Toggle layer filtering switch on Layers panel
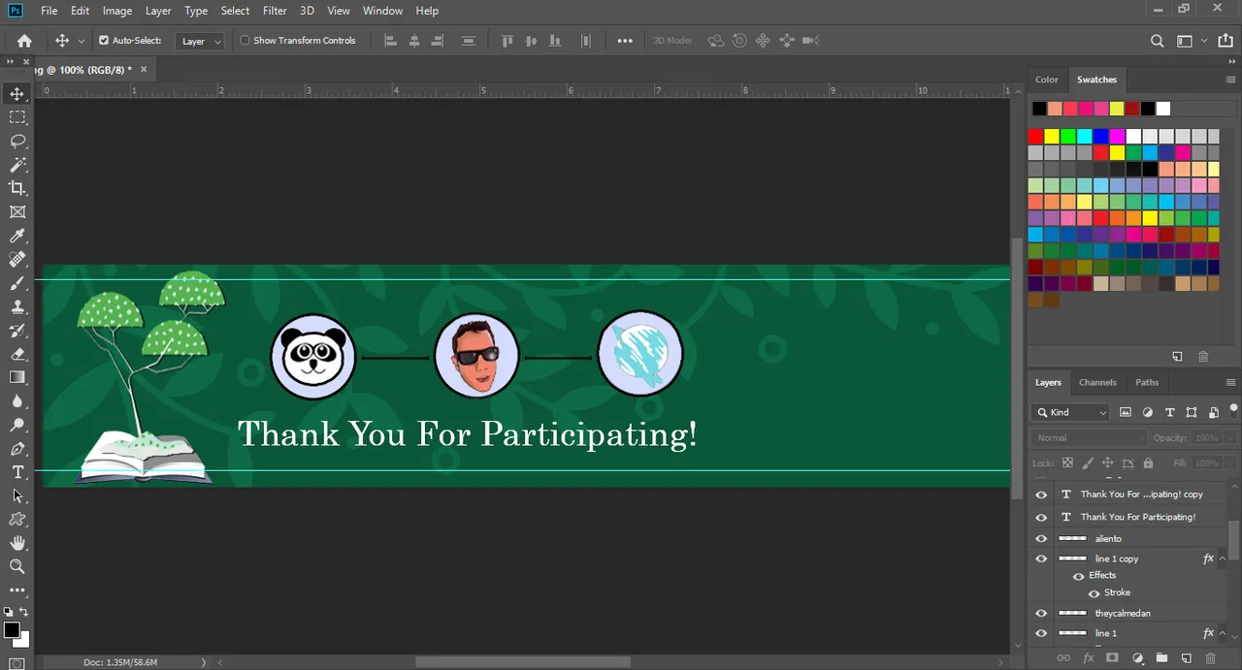This screenshot has width=1242, height=670. 1233,410
